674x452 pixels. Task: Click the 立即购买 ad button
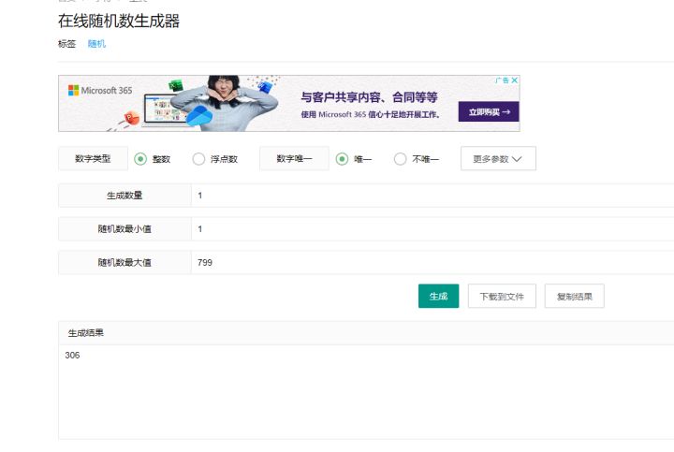(x=489, y=111)
